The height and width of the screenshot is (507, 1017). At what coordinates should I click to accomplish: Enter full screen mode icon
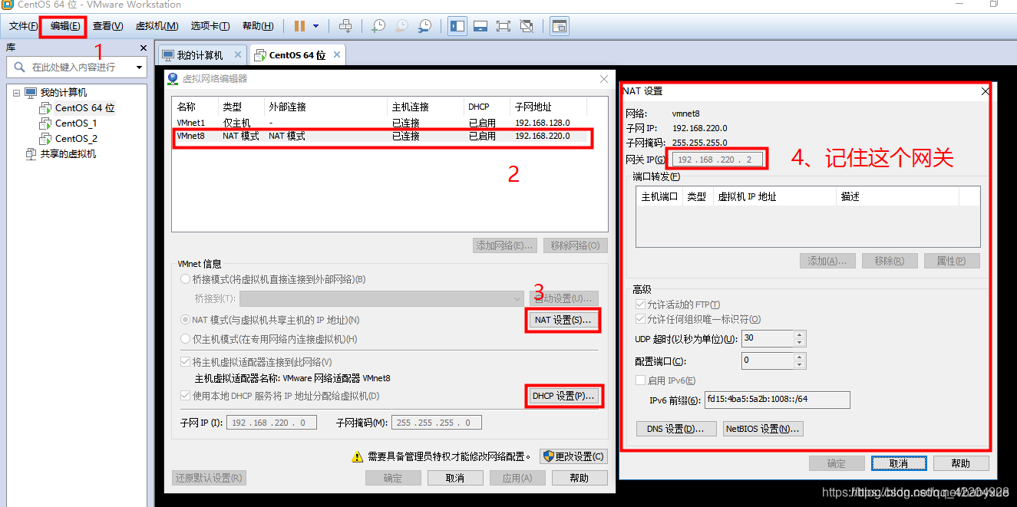coord(504,26)
